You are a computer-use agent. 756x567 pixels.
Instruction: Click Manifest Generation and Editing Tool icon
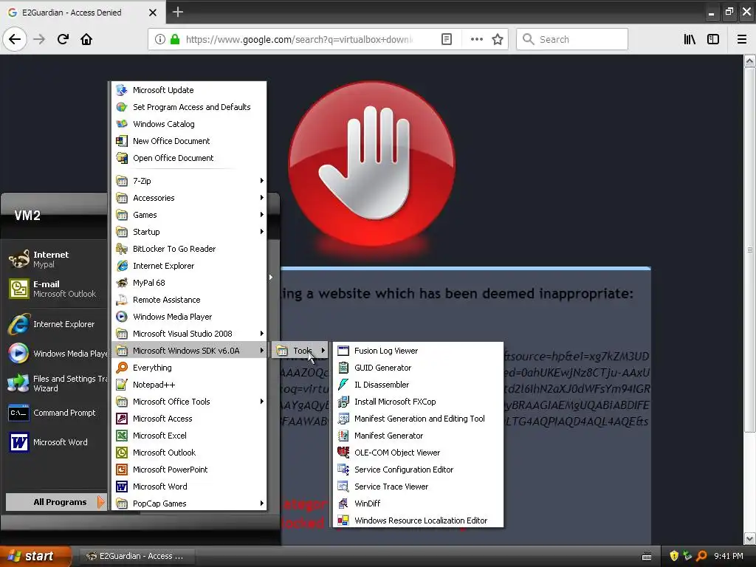click(343, 418)
